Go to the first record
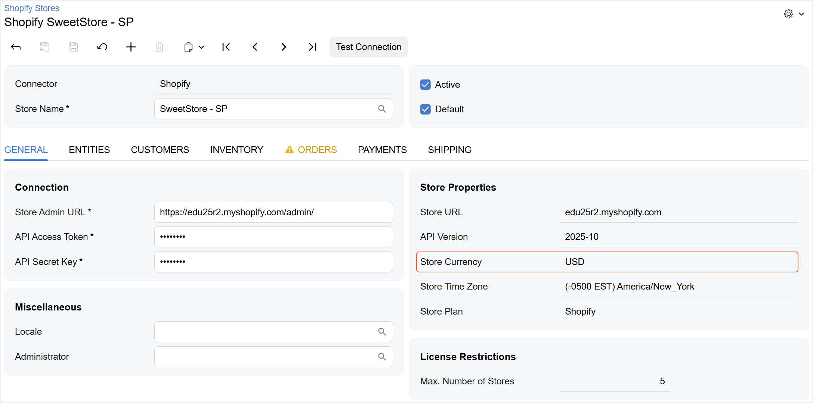This screenshot has height=403, width=813. (x=226, y=47)
